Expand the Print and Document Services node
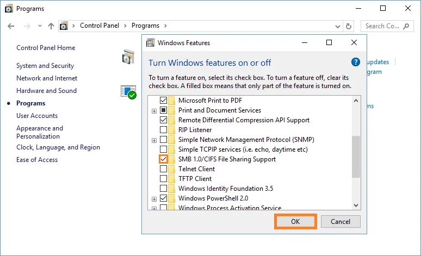 [154, 110]
